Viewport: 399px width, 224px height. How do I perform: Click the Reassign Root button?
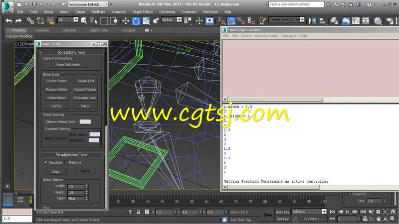click(x=85, y=98)
